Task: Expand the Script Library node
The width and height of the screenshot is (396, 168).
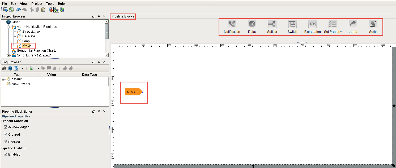Action: click(8, 55)
